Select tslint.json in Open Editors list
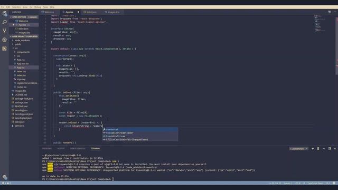Screen dimensions: 338x190 tap(23, 28)
